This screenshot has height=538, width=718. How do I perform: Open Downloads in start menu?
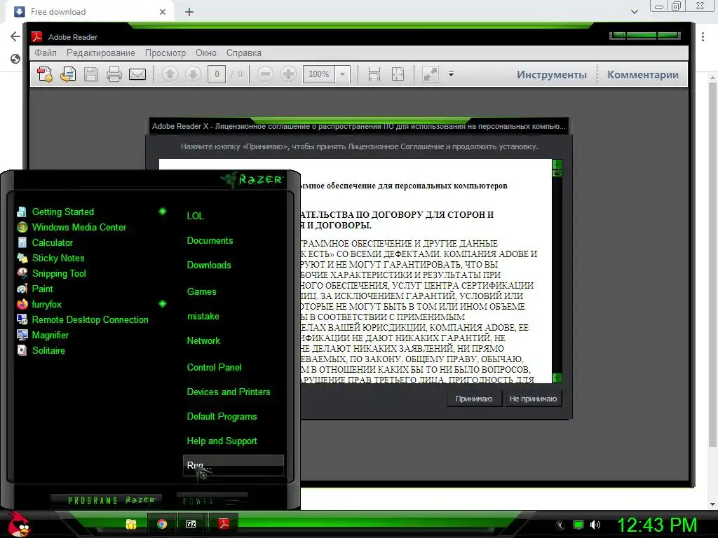point(209,265)
